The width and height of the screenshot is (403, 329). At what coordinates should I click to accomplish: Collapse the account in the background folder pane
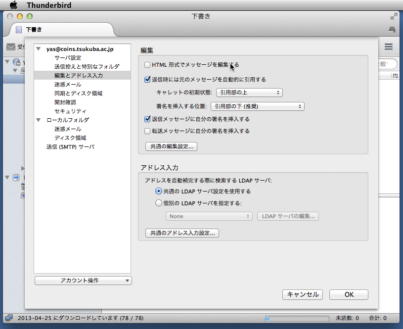(x=7, y=62)
